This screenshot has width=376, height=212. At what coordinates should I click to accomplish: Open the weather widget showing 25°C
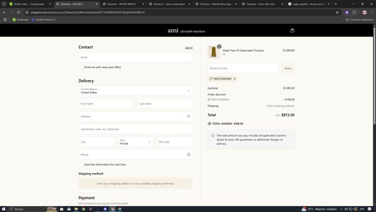[319, 209]
